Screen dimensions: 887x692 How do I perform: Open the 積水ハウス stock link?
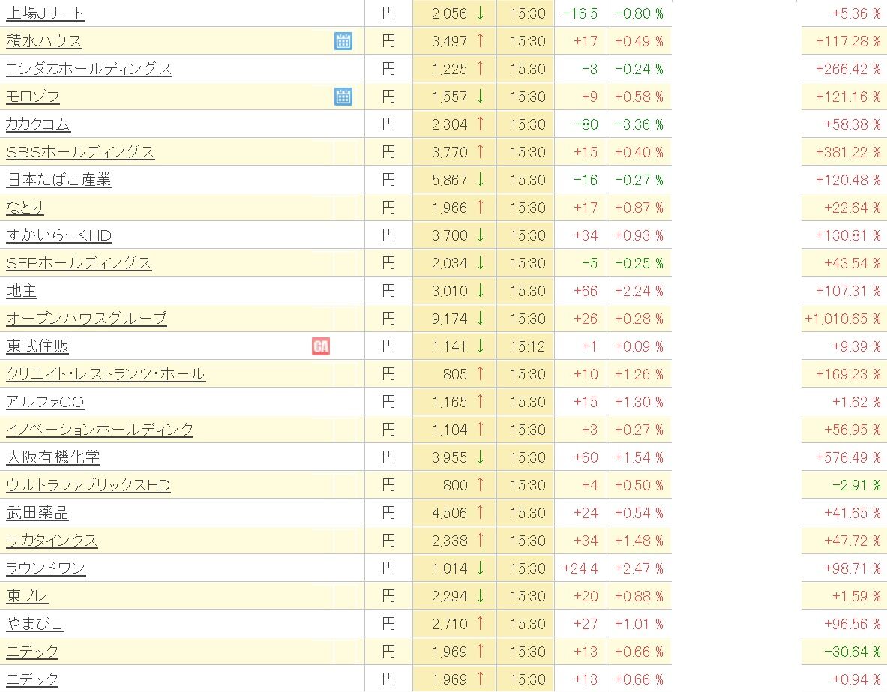click(44, 41)
